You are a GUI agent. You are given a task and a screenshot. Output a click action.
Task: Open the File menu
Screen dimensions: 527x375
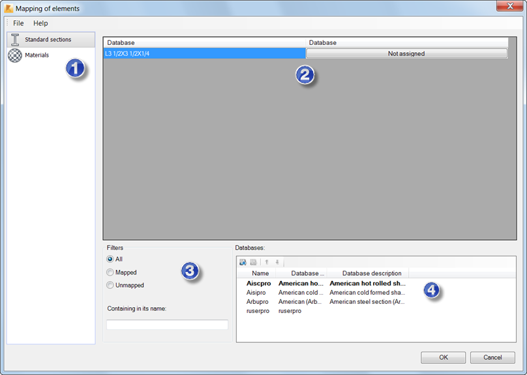point(18,23)
